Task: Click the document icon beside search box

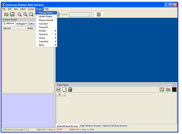Action: [x=99, y=15]
